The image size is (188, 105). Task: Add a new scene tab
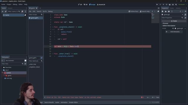[x=40, y=8]
